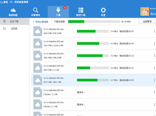This screenshot has width=156, height=116.
Task: Select file name Yu Yu Hakusho 003.mkv
Action: tap(54, 54)
